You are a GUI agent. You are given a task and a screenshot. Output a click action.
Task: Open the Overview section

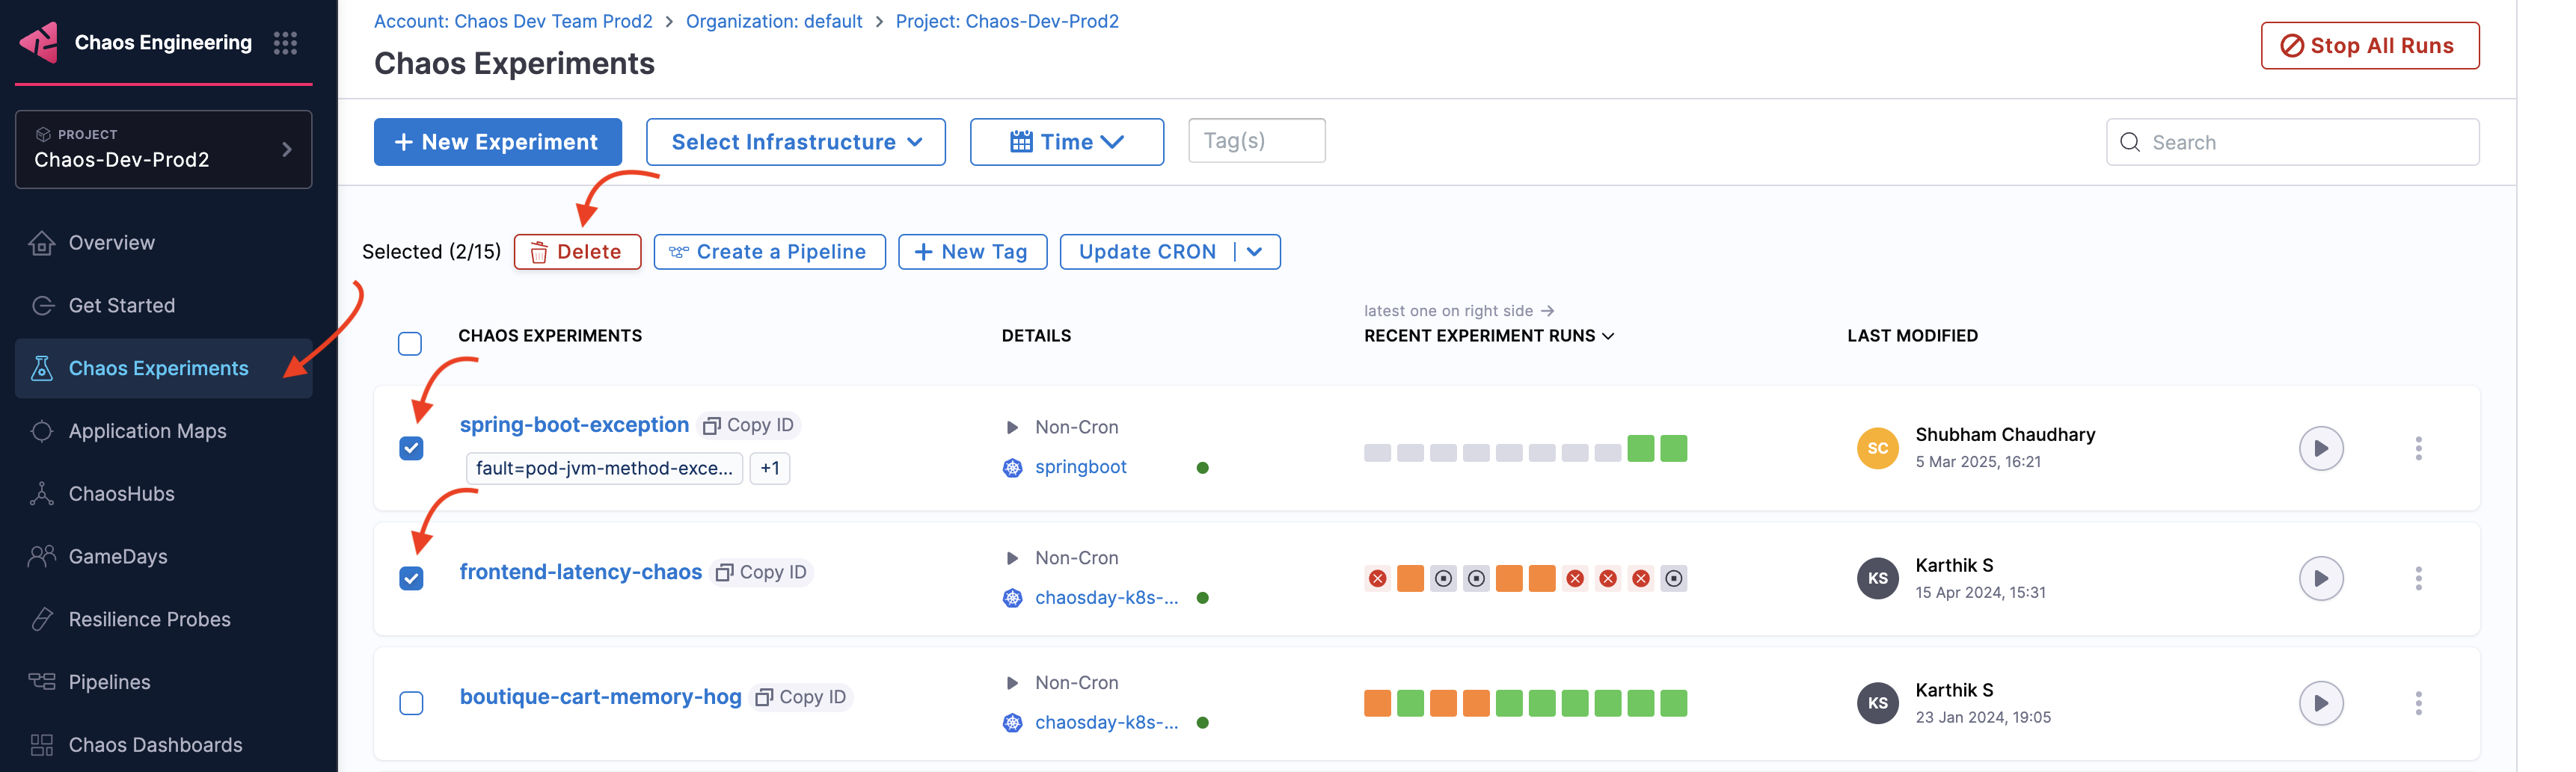click(x=111, y=241)
